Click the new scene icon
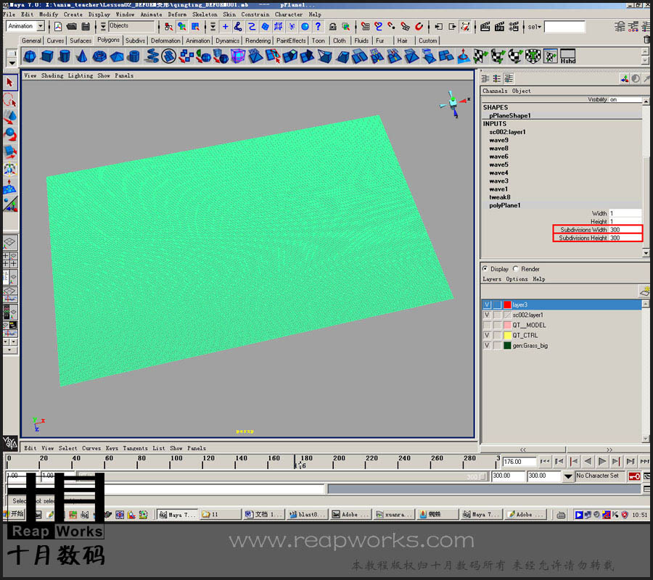This screenshot has width=653, height=580. pyautogui.click(x=58, y=27)
